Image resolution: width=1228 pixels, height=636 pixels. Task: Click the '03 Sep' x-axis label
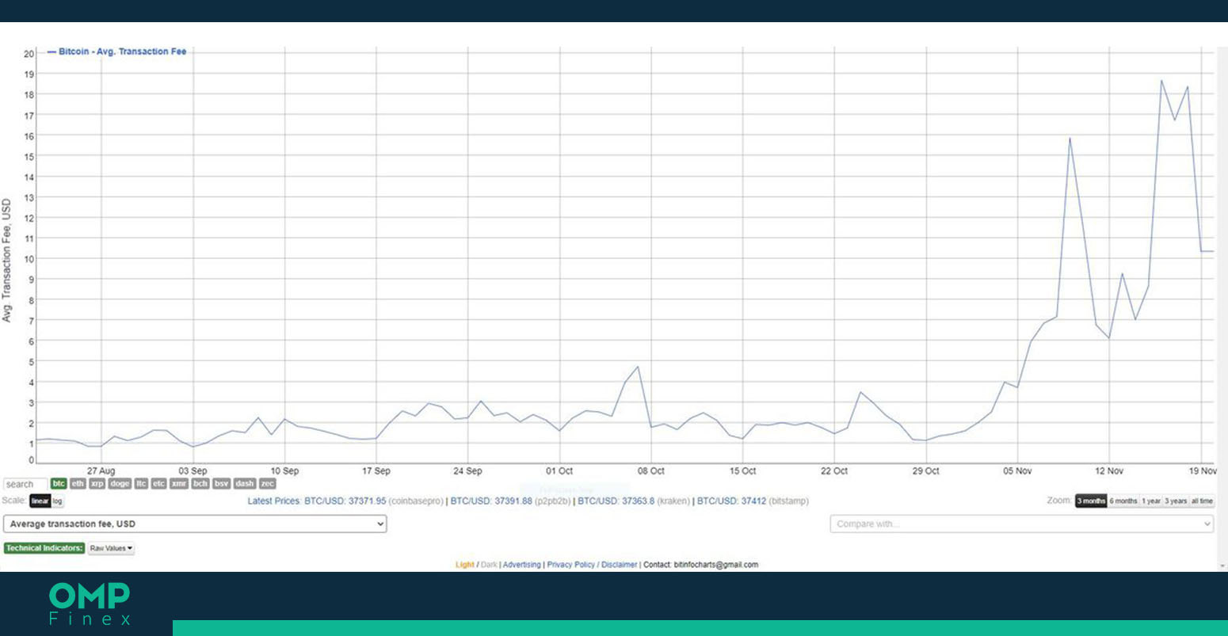(x=193, y=470)
